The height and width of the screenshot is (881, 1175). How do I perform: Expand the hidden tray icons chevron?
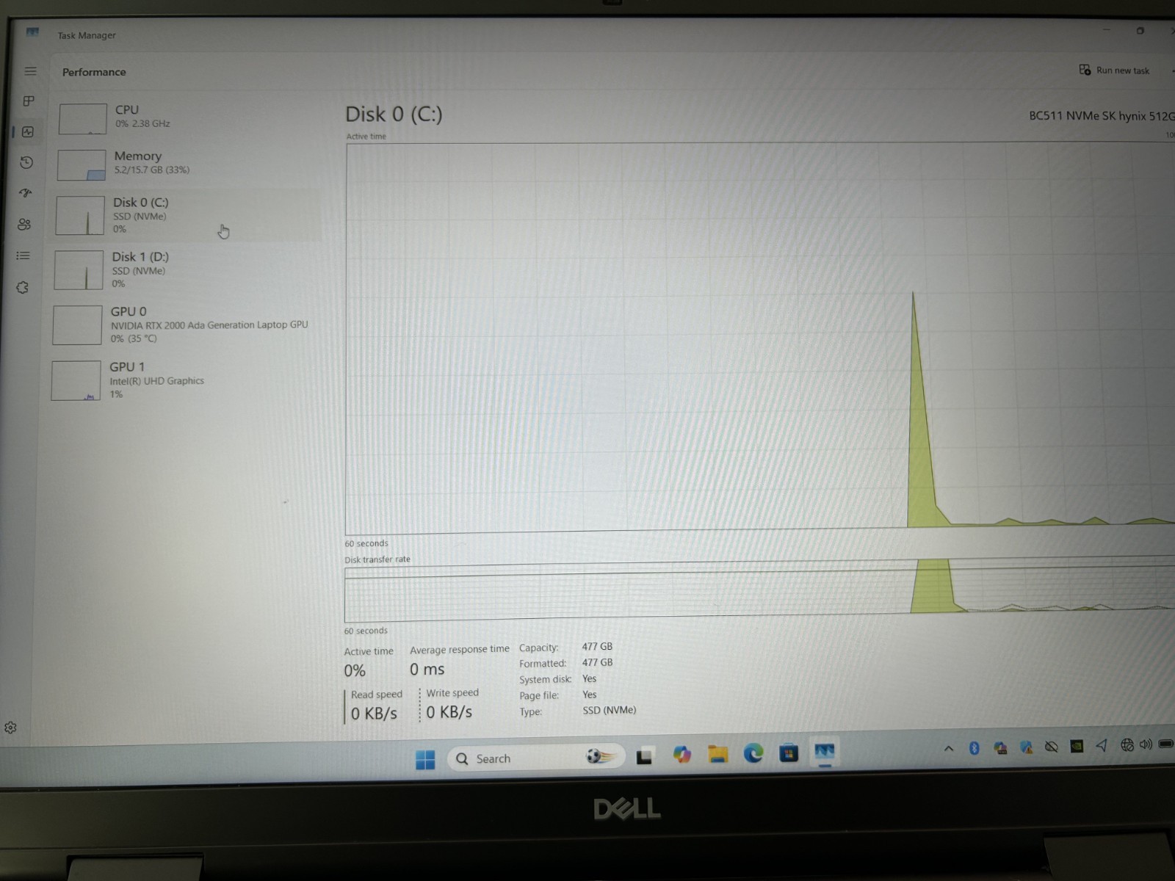948,749
